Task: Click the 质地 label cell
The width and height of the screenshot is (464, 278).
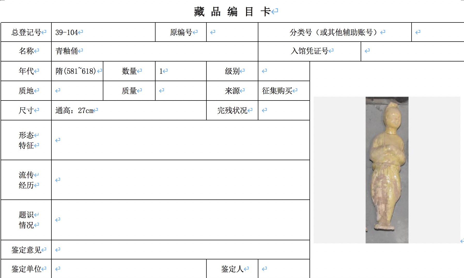Action: [x=26, y=90]
